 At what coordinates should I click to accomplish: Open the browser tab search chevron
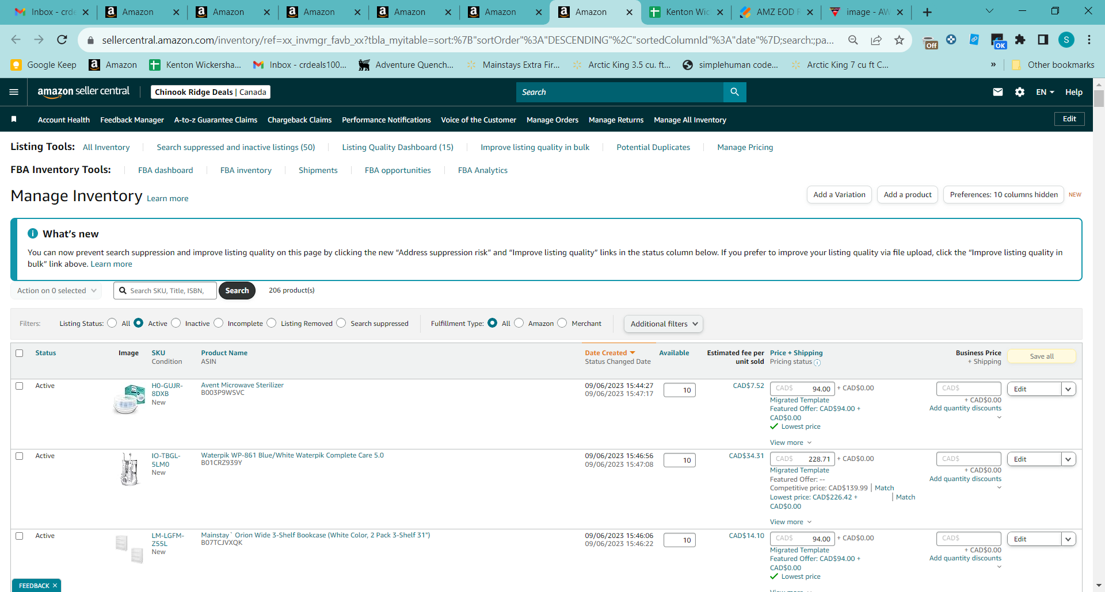click(989, 11)
